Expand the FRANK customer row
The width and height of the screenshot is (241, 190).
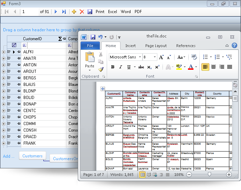(3, 143)
